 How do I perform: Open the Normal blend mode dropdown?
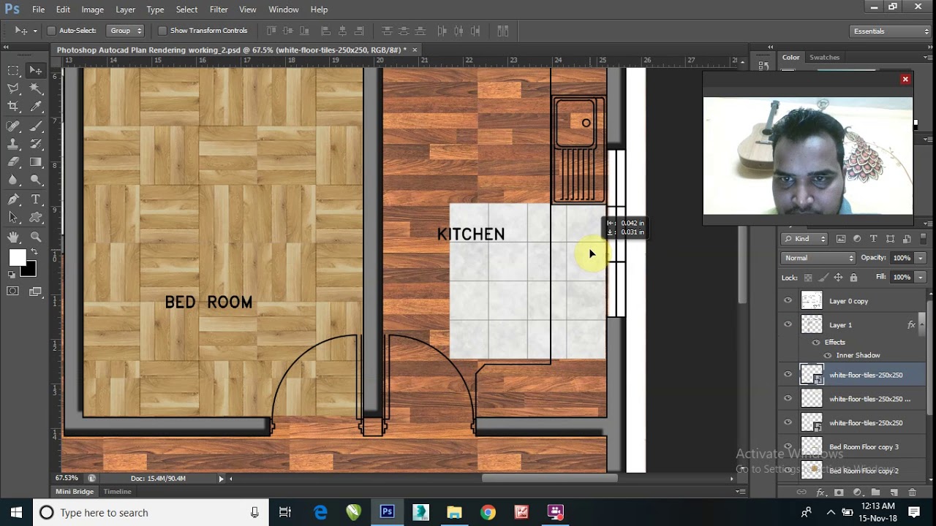[x=818, y=258]
